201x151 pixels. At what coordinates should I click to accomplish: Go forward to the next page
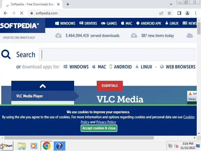point(14,13)
